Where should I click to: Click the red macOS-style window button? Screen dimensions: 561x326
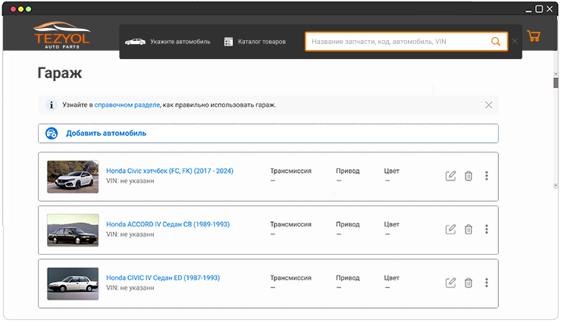tap(13, 9)
